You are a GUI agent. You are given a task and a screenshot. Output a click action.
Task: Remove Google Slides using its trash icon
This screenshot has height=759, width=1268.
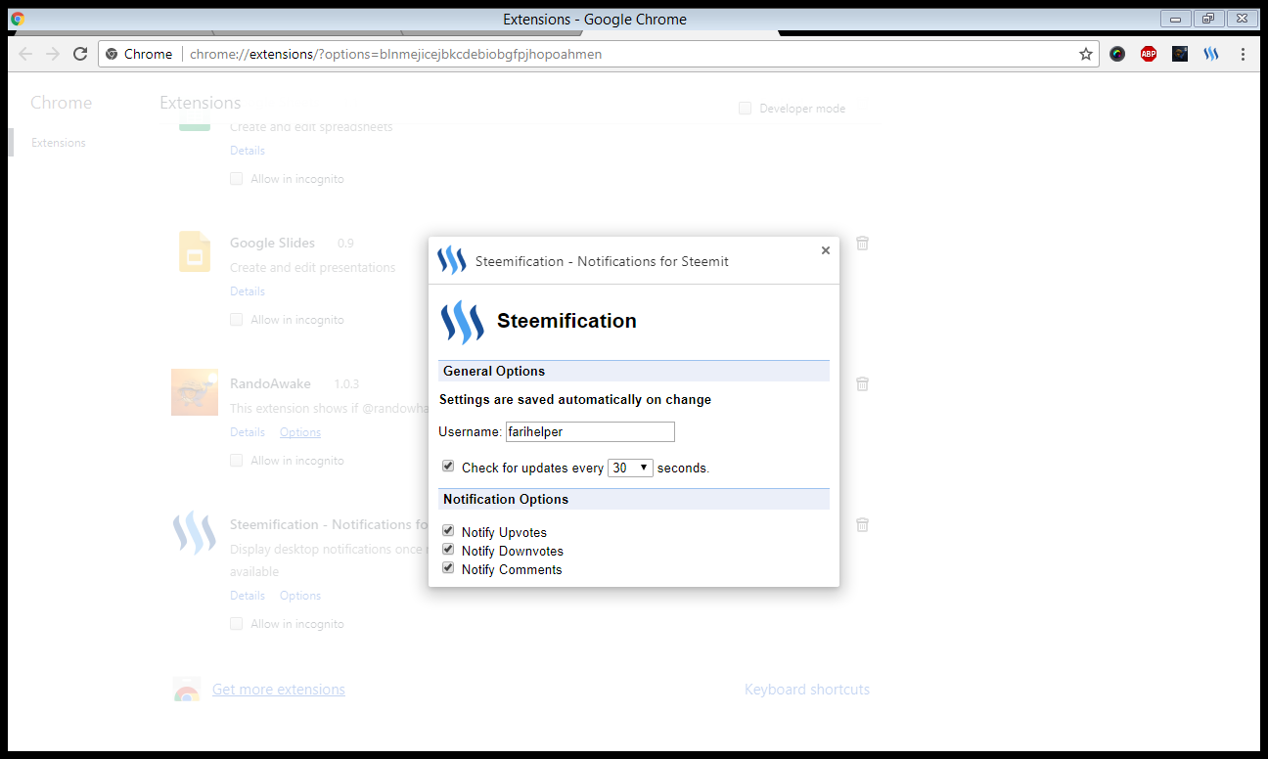coord(862,243)
